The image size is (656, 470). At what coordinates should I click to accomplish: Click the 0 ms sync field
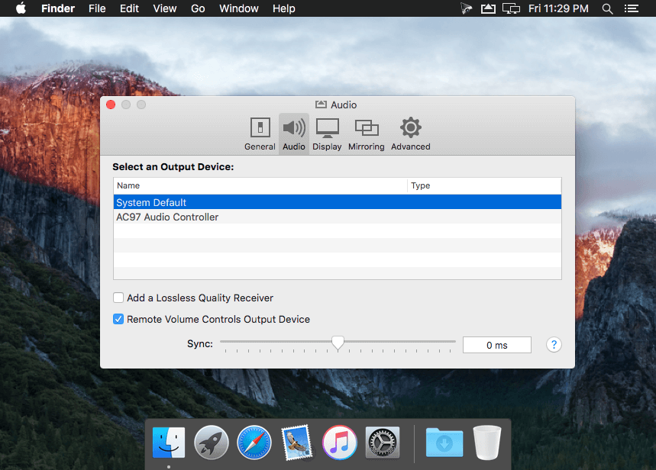coord(497,345)
